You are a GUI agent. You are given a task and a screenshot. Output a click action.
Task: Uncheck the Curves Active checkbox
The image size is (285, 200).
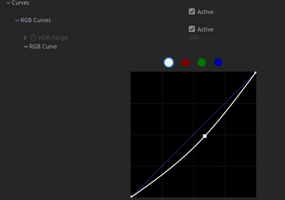point(192,11)
